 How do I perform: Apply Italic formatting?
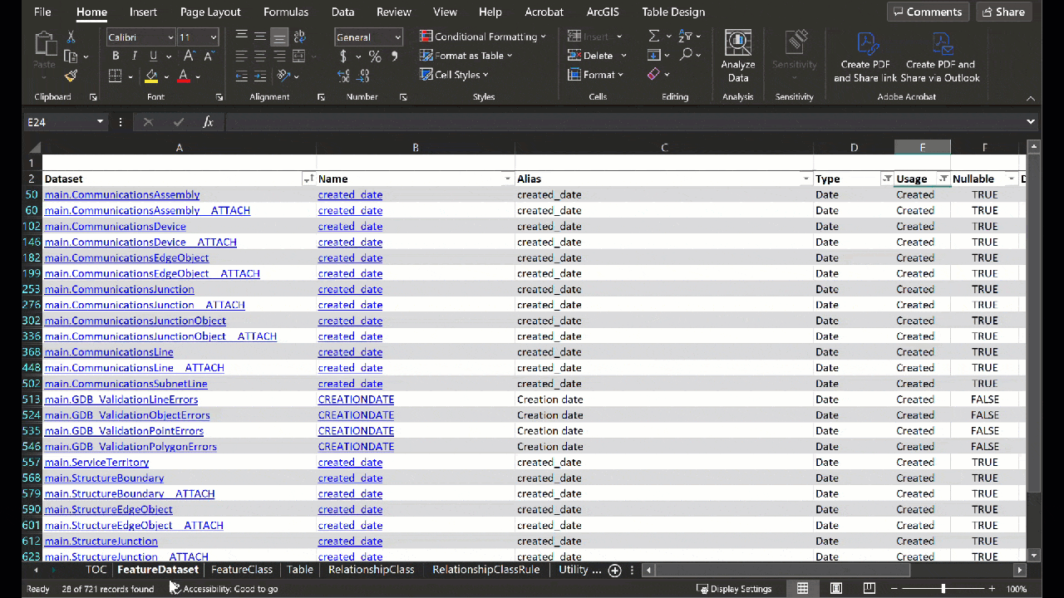[134, 56]
